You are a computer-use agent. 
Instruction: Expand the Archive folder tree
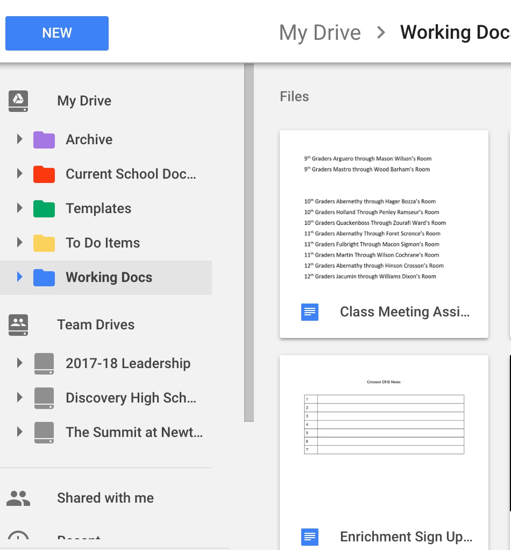20,140
